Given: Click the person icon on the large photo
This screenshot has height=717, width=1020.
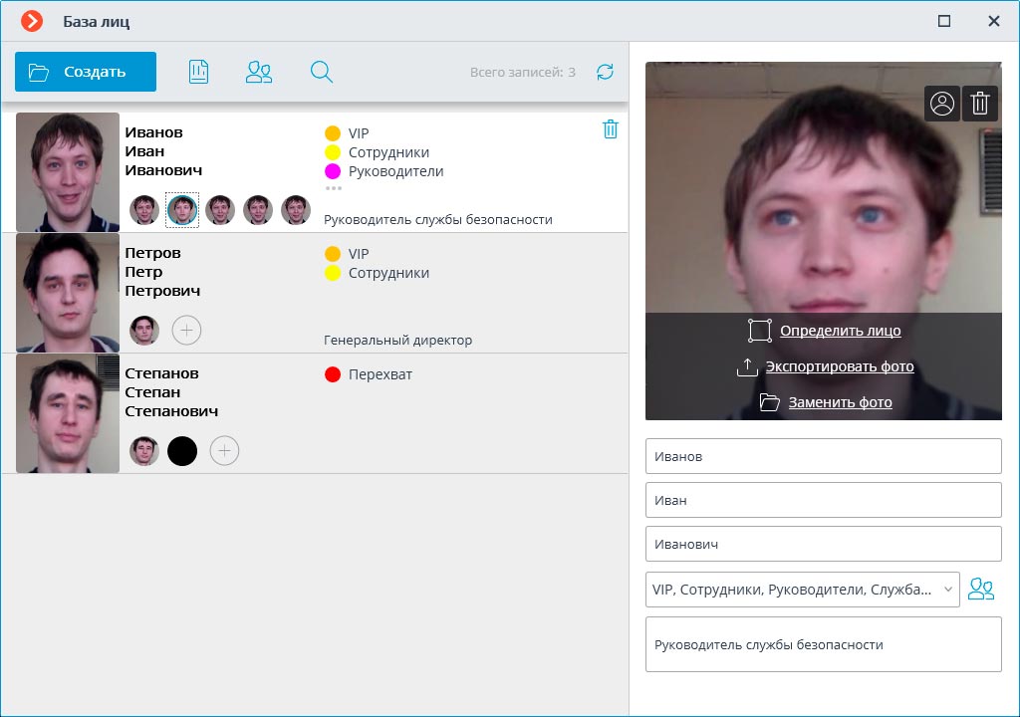Looking at the screenshot, I should 941,104.
